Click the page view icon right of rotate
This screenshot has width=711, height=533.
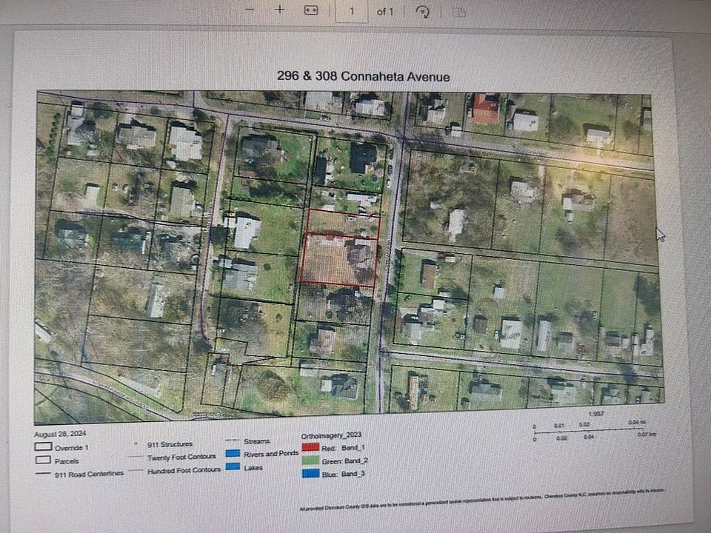[x=459, y=11]
